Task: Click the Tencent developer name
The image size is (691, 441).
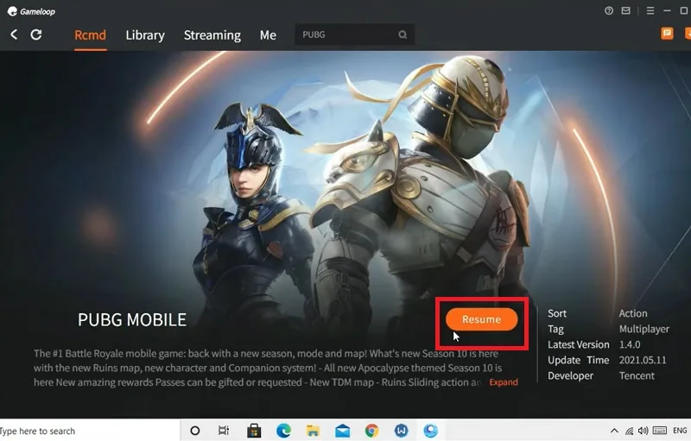Action: pyautogui.click(x=637, y=375)
